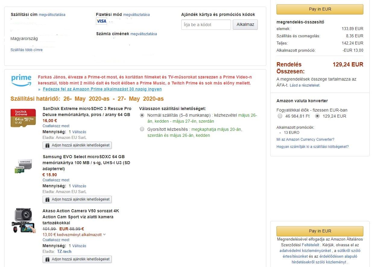373x267 pixels.
Task: Focus the promo code input field
Action: click(x=206, y=25)
